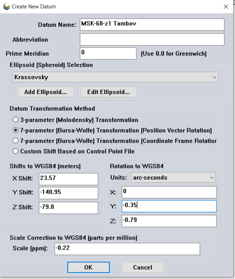Click the Edit Ellipsoid button
This screenshot has width=235, height=279.
[108, 92]
